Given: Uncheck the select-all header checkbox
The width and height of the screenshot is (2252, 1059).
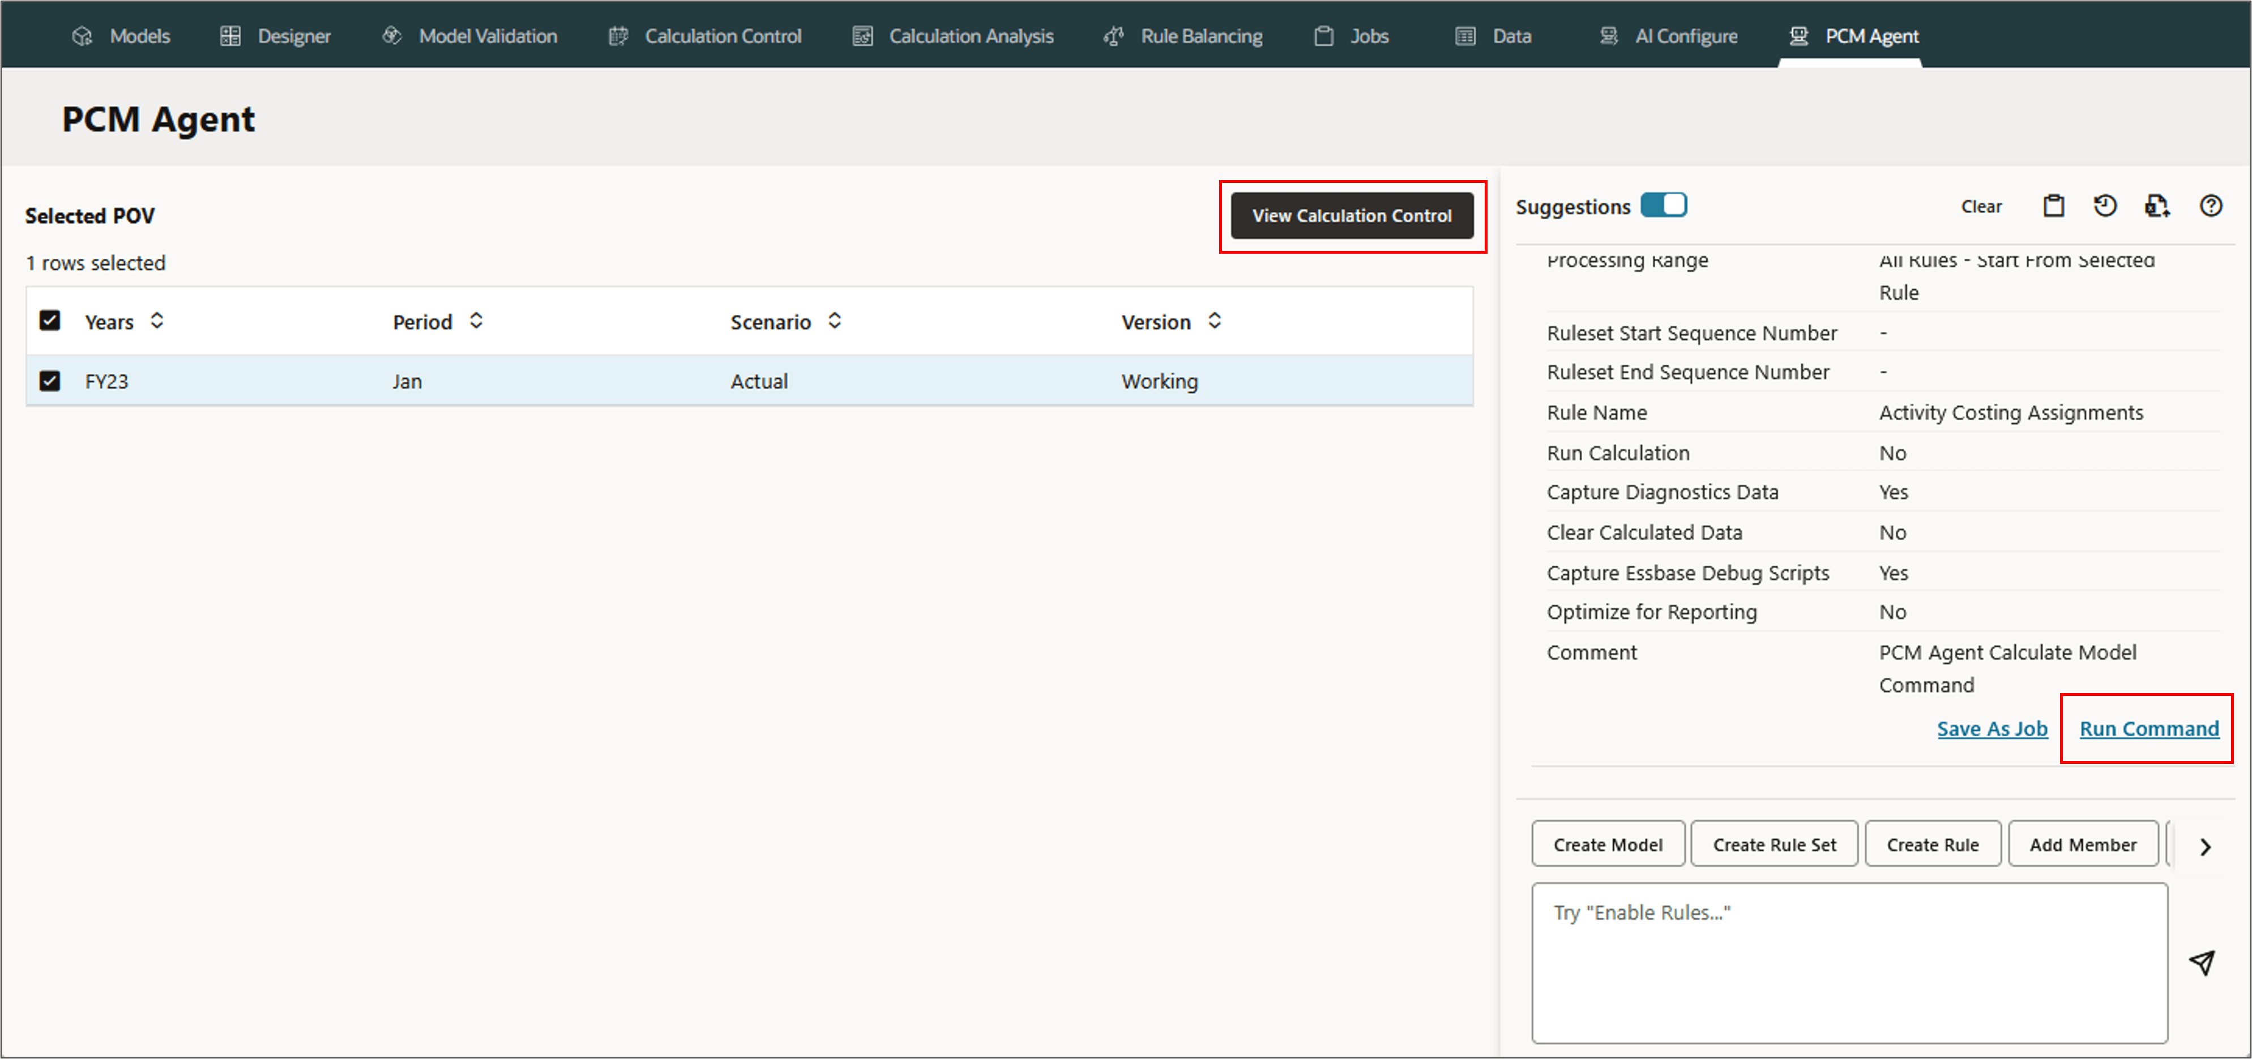Looking at the screenshot, I should 50,321.
